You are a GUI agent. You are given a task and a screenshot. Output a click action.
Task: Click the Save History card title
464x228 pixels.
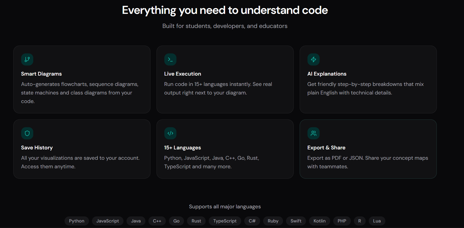click(x=37, y=148)
